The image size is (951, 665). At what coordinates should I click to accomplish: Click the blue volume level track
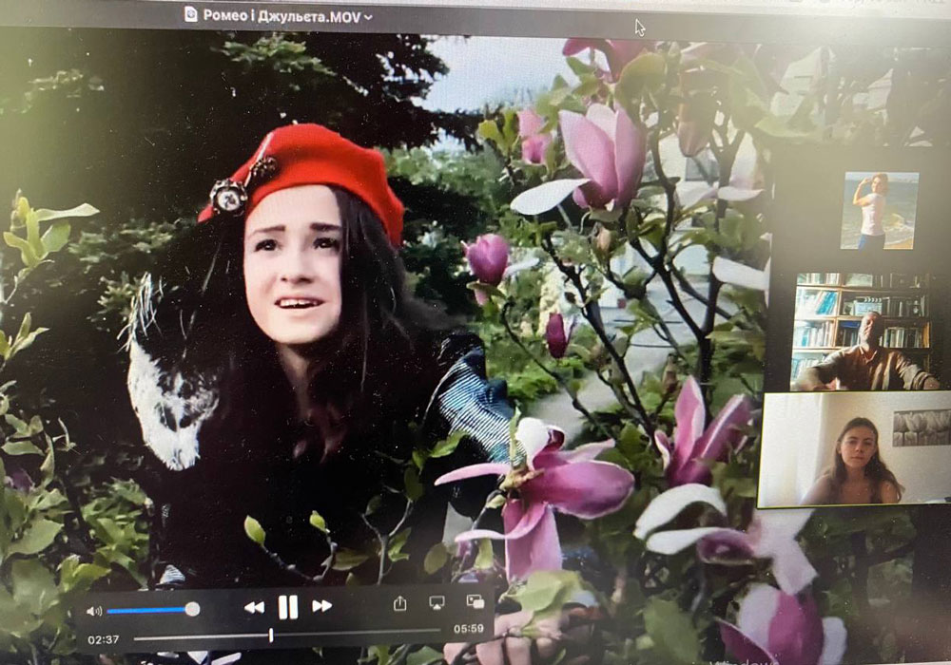point(146,611)
